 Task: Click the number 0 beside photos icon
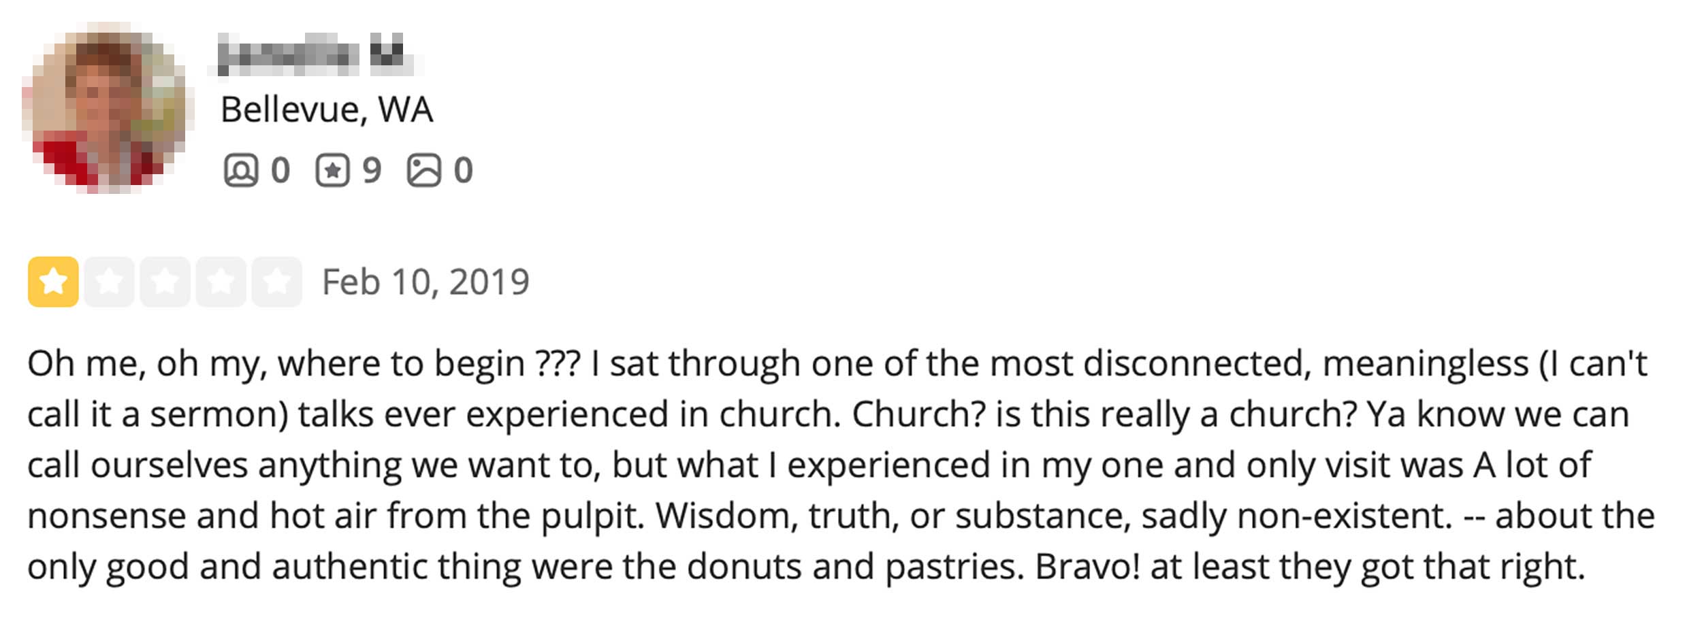(464, 170)
